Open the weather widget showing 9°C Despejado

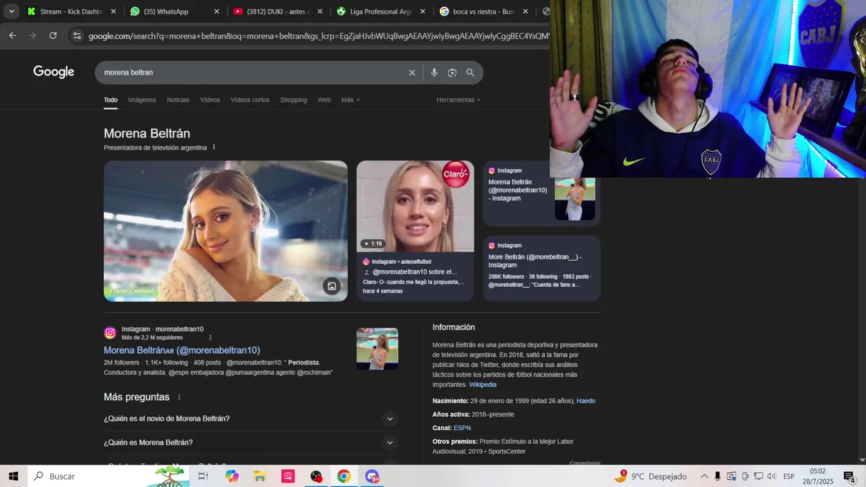[649, 476]
